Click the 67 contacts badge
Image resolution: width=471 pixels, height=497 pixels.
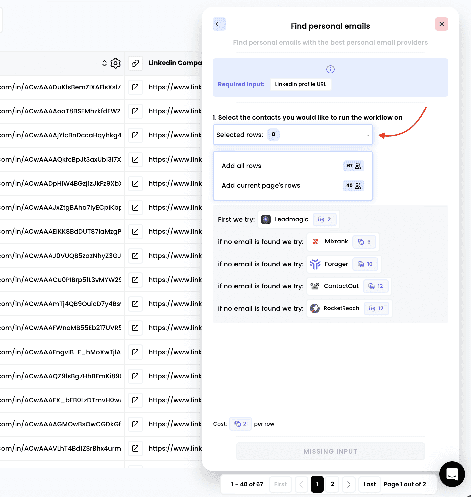pyautogui.click(x=354, y=166)
